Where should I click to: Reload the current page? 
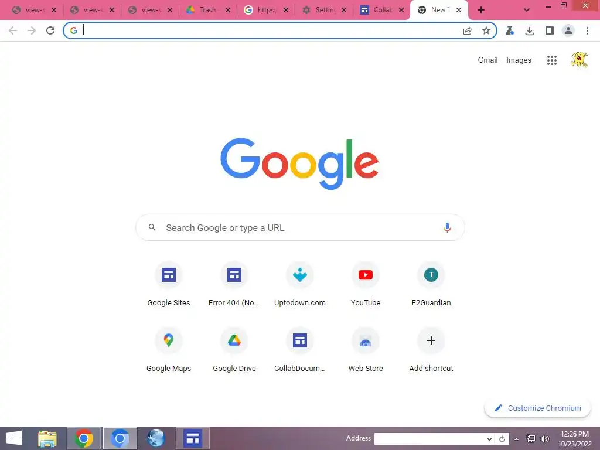(x=50, y=30)
